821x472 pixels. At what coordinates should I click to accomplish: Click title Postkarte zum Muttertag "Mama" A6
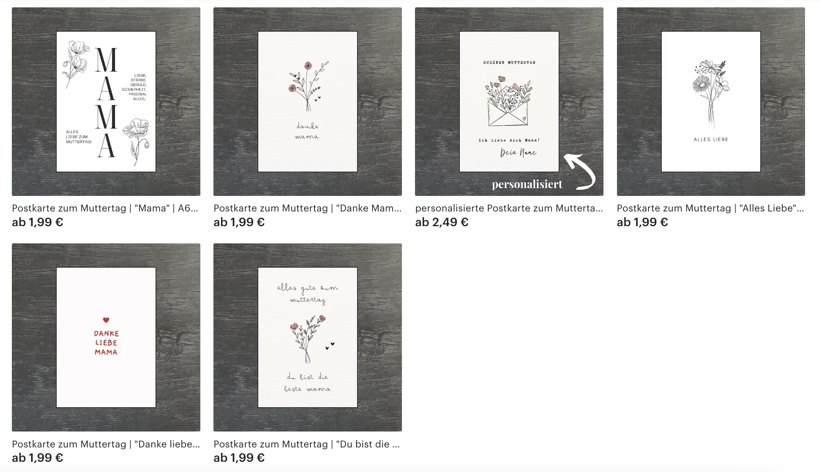click(x=105, y=208)
